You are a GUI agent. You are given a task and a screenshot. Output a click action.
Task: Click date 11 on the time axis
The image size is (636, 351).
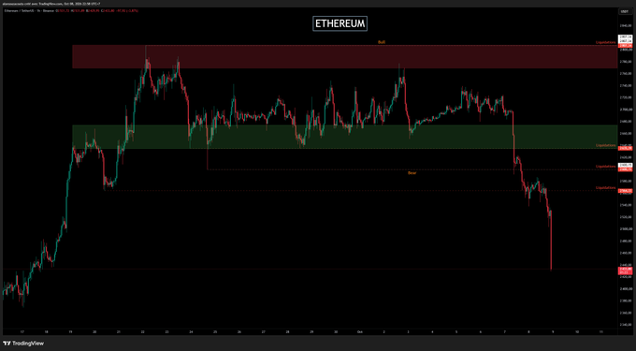[600, 332]
